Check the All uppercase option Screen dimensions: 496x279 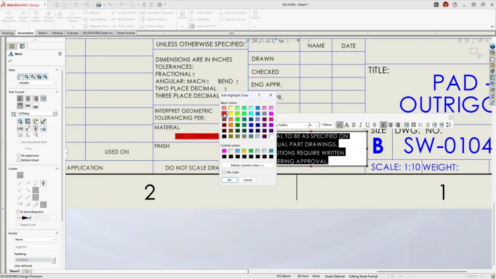pos(19,155)
